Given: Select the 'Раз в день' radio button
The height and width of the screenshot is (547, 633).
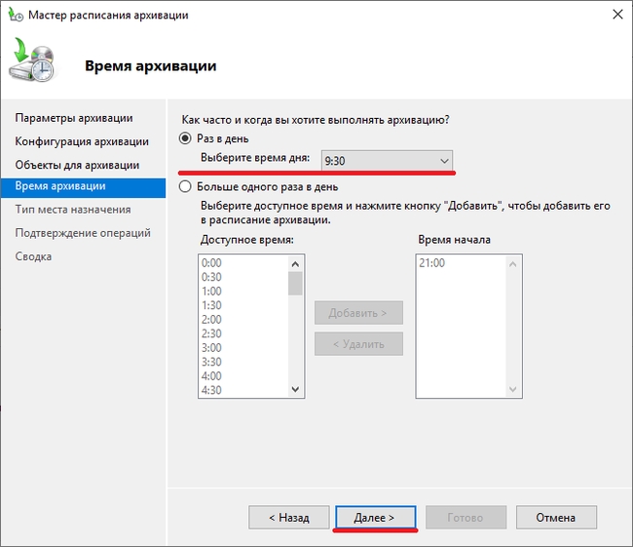Looking at the screenshot, I should click(185, 138).
